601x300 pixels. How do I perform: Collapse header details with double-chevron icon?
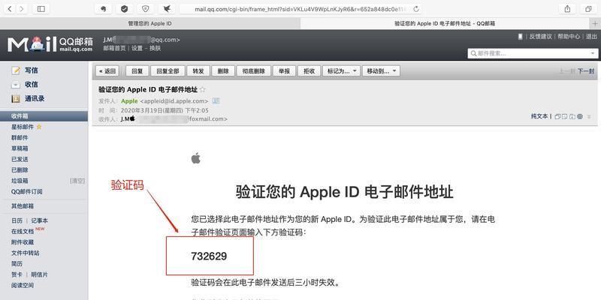tap(589, 116)
